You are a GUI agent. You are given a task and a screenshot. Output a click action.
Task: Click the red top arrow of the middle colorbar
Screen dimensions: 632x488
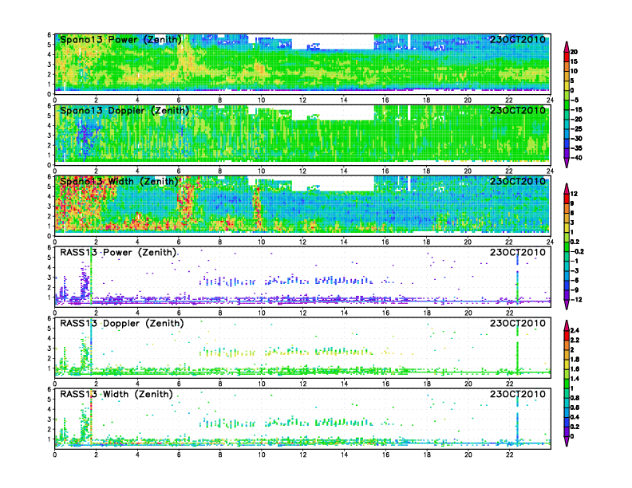click(x=567, y=188)
